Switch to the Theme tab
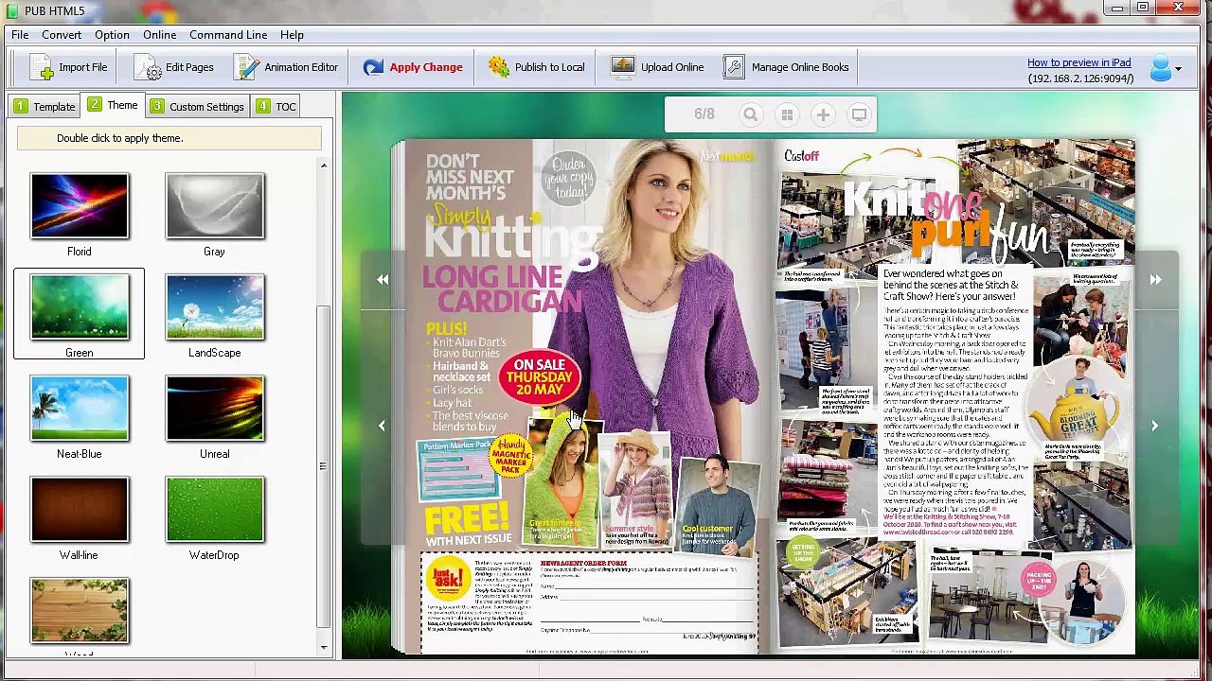This screenshot has height=681, width=1212. pyautogui.click(x=113, y=105)
